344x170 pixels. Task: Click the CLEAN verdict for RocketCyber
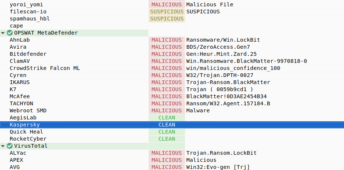point(167,139)
